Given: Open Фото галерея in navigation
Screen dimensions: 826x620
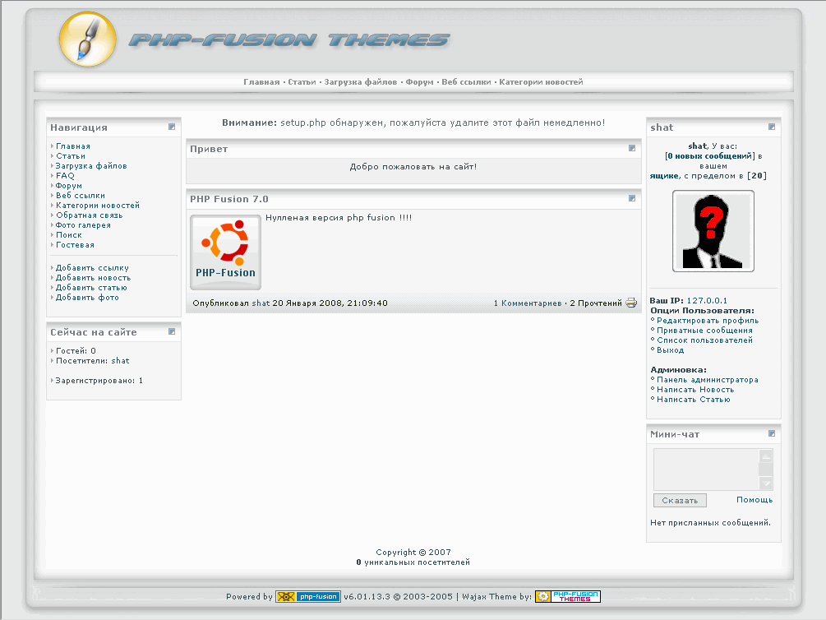Looking at the screenshot, I should tap(83, 225).
